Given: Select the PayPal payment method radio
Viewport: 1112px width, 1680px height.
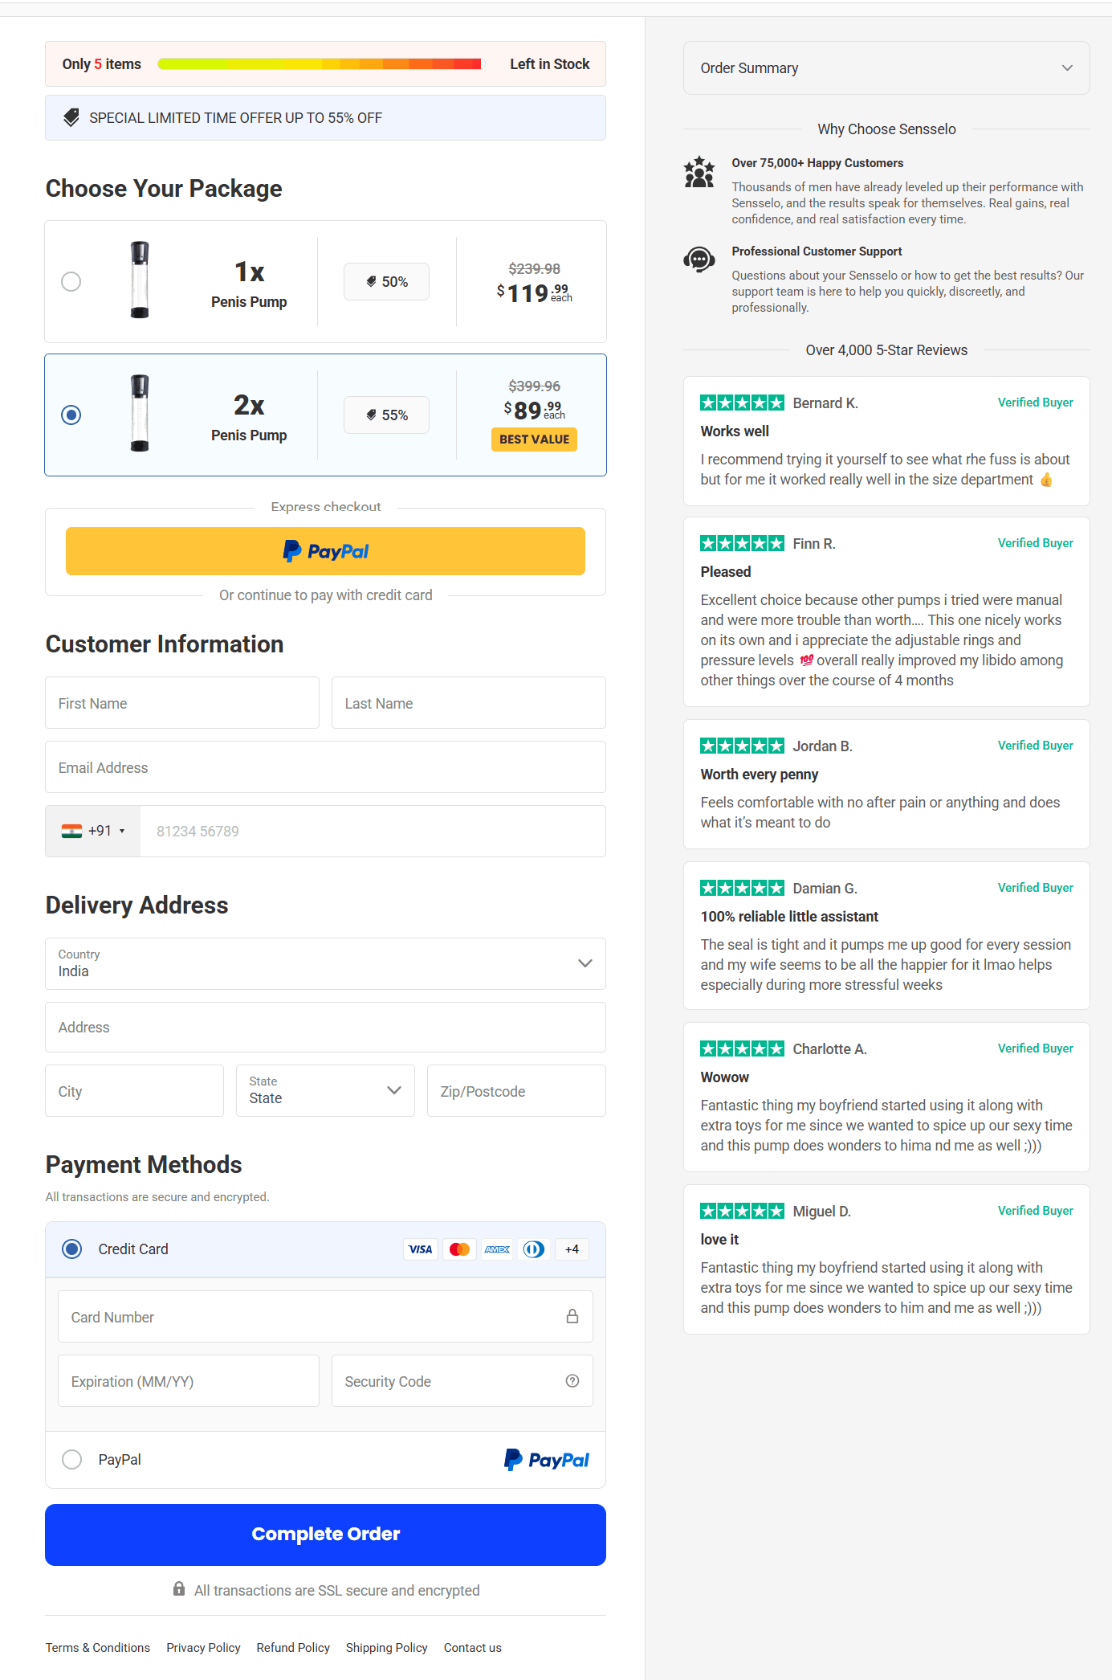Looking at the screenshot, I should pyautogui.click(x=72, y=1459).
